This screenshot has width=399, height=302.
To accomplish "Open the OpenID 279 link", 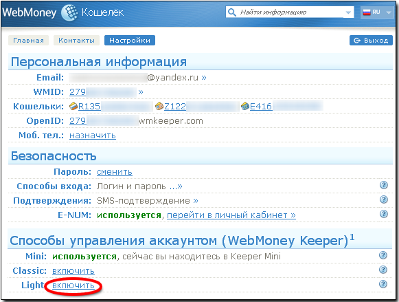I will [78, 121].
